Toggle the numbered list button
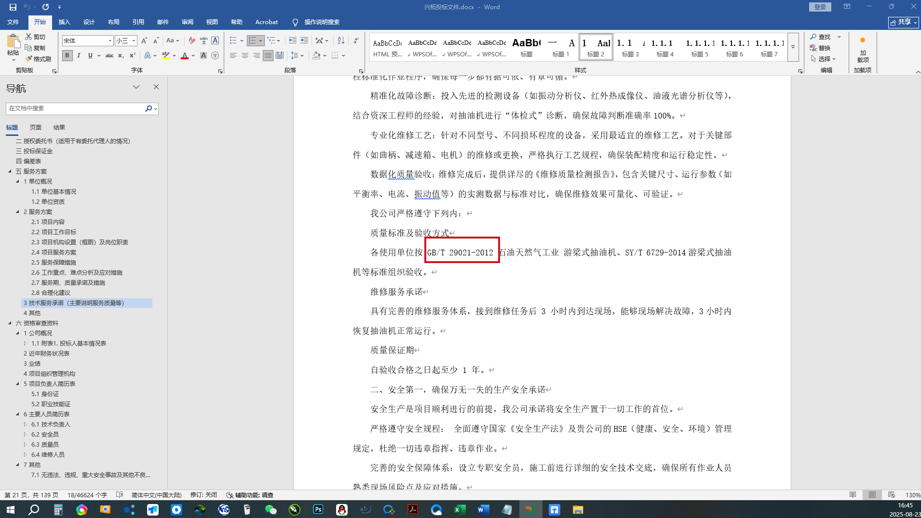 252,41
